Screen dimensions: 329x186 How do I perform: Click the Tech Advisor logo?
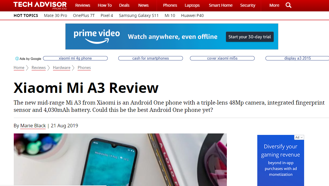pos(40,6)
